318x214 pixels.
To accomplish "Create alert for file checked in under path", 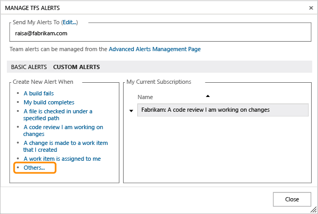I will click(58, 114).
